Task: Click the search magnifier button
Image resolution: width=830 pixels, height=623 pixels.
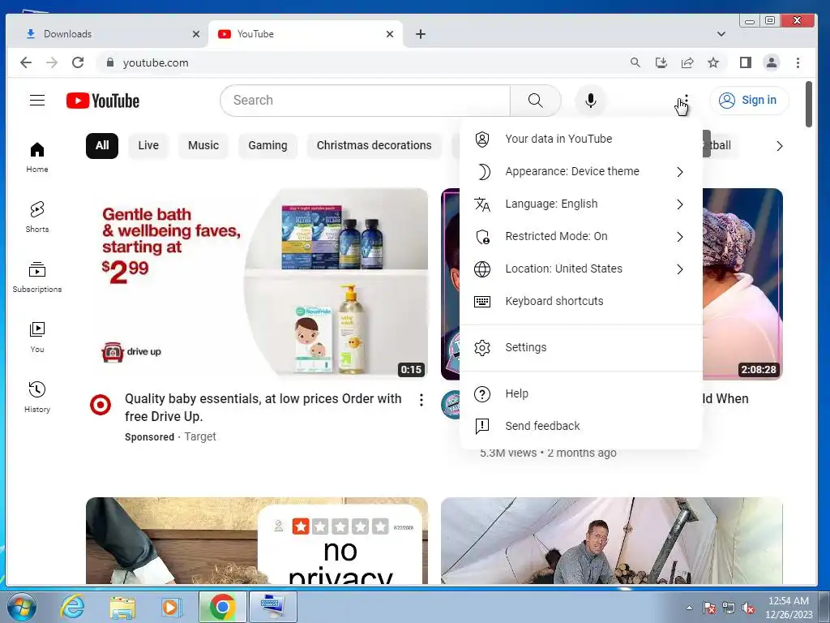Action: pos(535,100)
